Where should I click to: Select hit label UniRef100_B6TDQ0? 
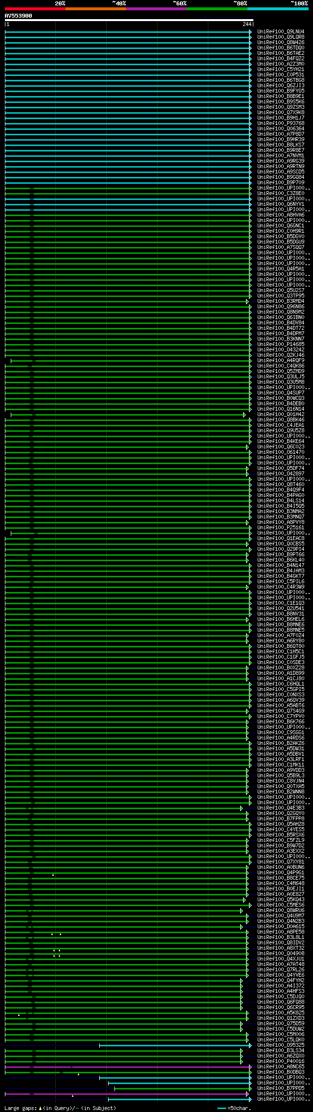[x=281, y=48]
